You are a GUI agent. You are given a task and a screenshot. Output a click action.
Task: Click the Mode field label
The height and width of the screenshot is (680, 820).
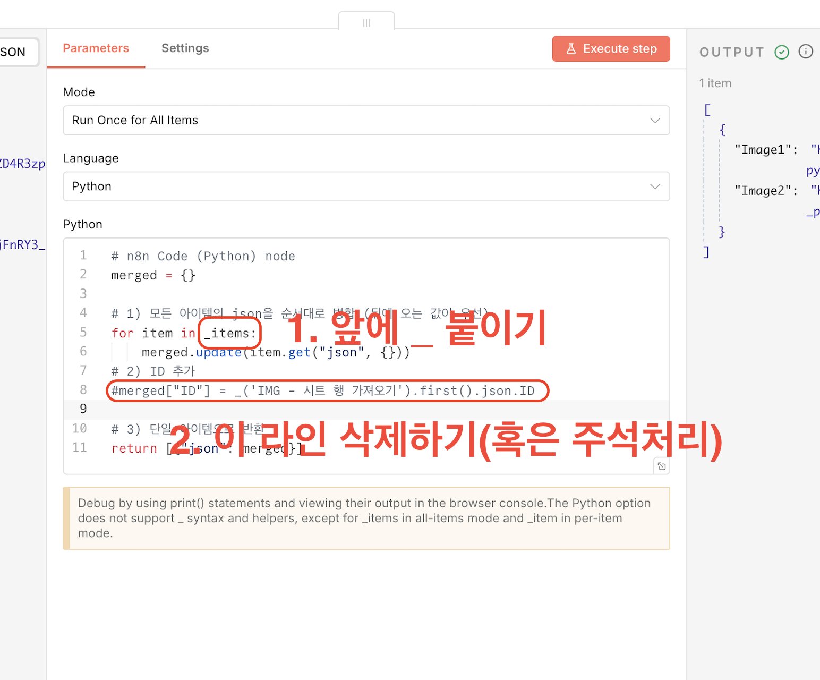(79, 92)
